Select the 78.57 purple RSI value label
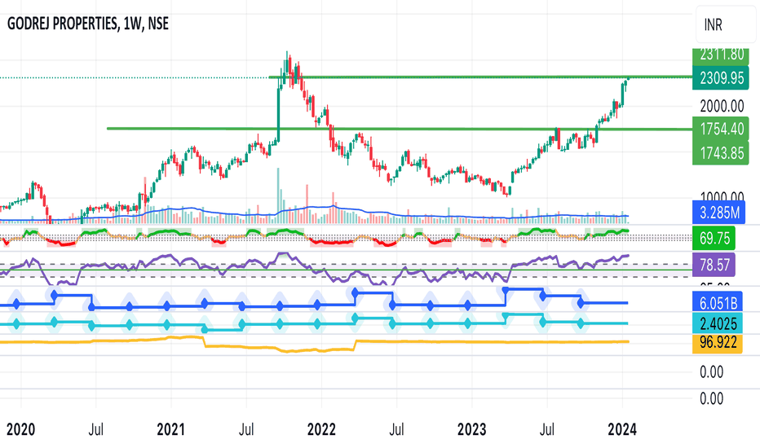Viewport: 760px width, 448px height. tap(714, 265)
